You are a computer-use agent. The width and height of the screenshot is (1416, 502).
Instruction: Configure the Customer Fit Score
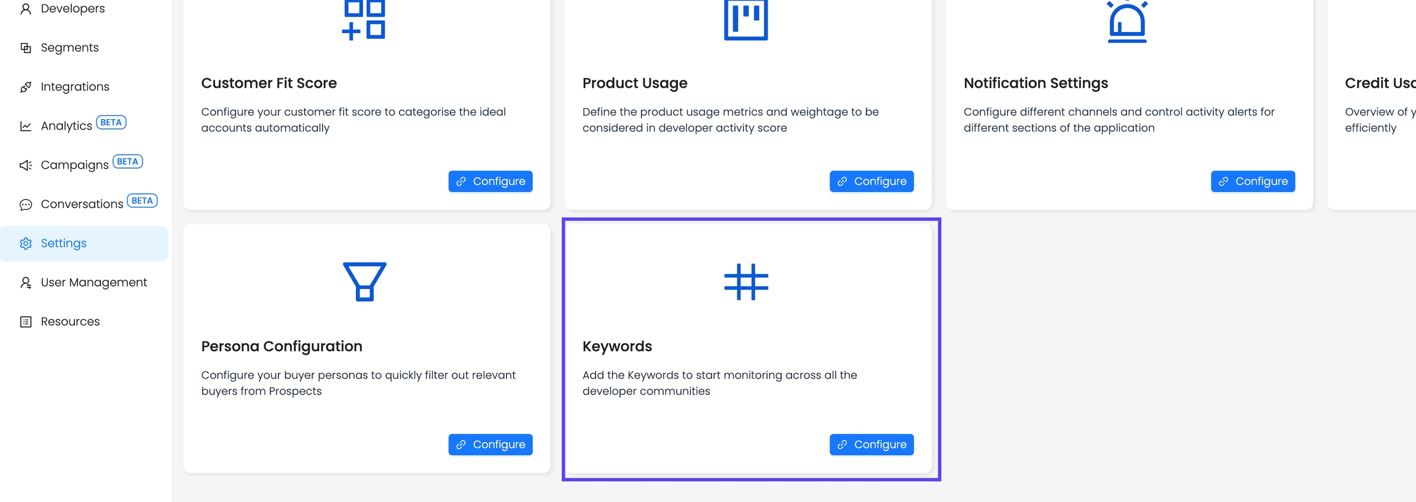[490, 182]
